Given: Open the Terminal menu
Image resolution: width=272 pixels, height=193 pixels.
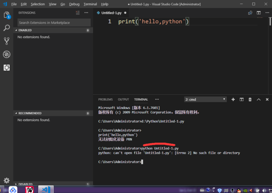Looking at the screenshot, I should pyautogui.click(x=90, y=4).
